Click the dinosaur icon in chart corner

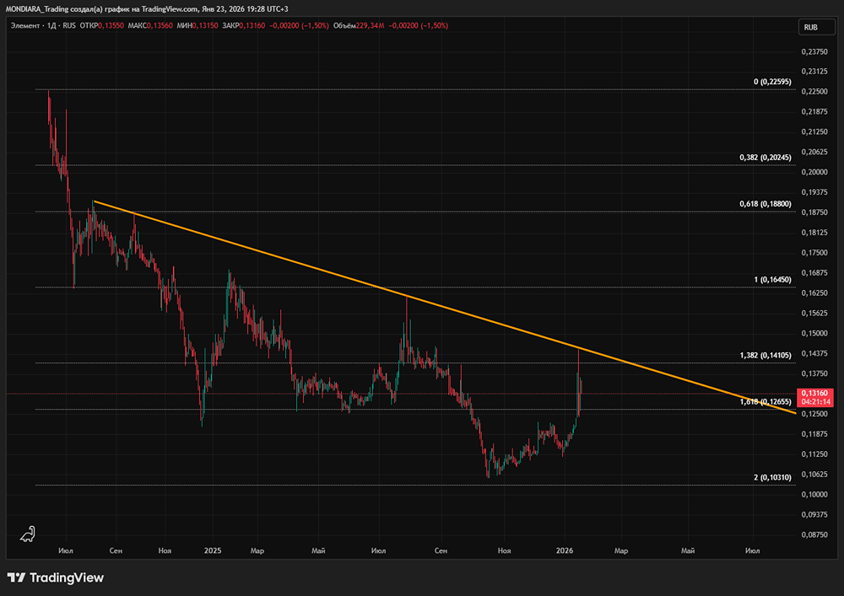[28, 534]
